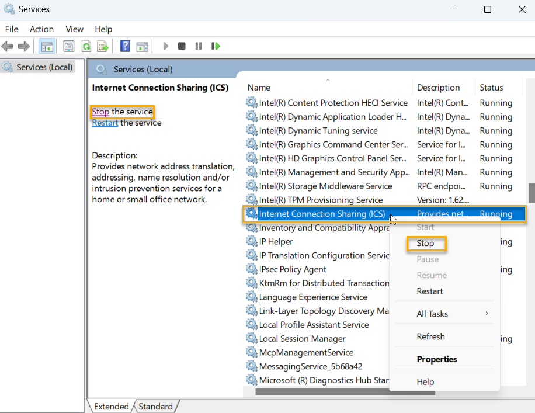Open the Properties toolbar icon
The width and height of the screenshot is (535, 413).
point(69,46)
